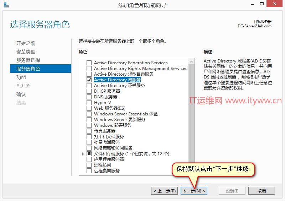The width and height of the screenshot is (285, 201).
Task: Select 服务器角色 step in sidebar
Action: click(40, 69)
